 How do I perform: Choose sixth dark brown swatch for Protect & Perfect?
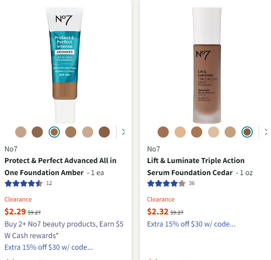coord(104,132)
